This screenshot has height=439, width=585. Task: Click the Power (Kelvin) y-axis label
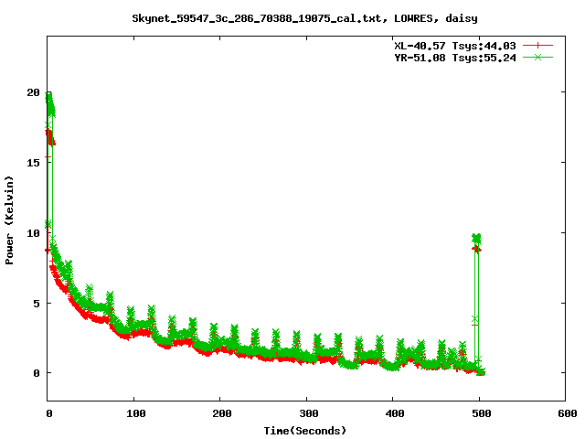tap(9, 220)
